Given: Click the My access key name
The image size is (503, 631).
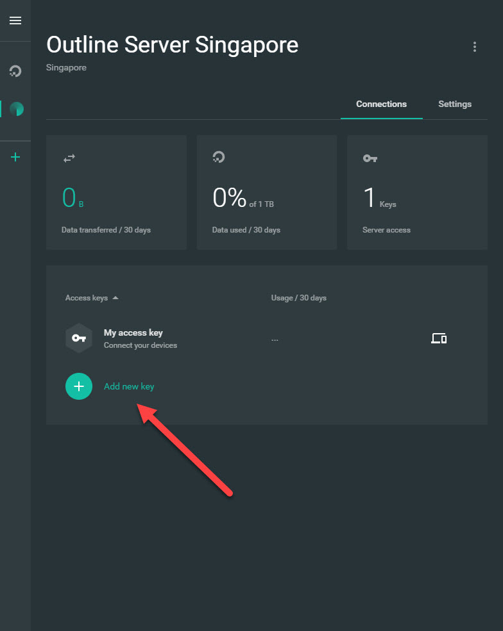Looking at the screenshot, I should pyautogui.click(x=133, y=333).
